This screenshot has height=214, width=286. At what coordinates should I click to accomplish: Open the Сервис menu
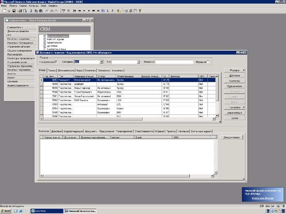click(x=23, y=6)
